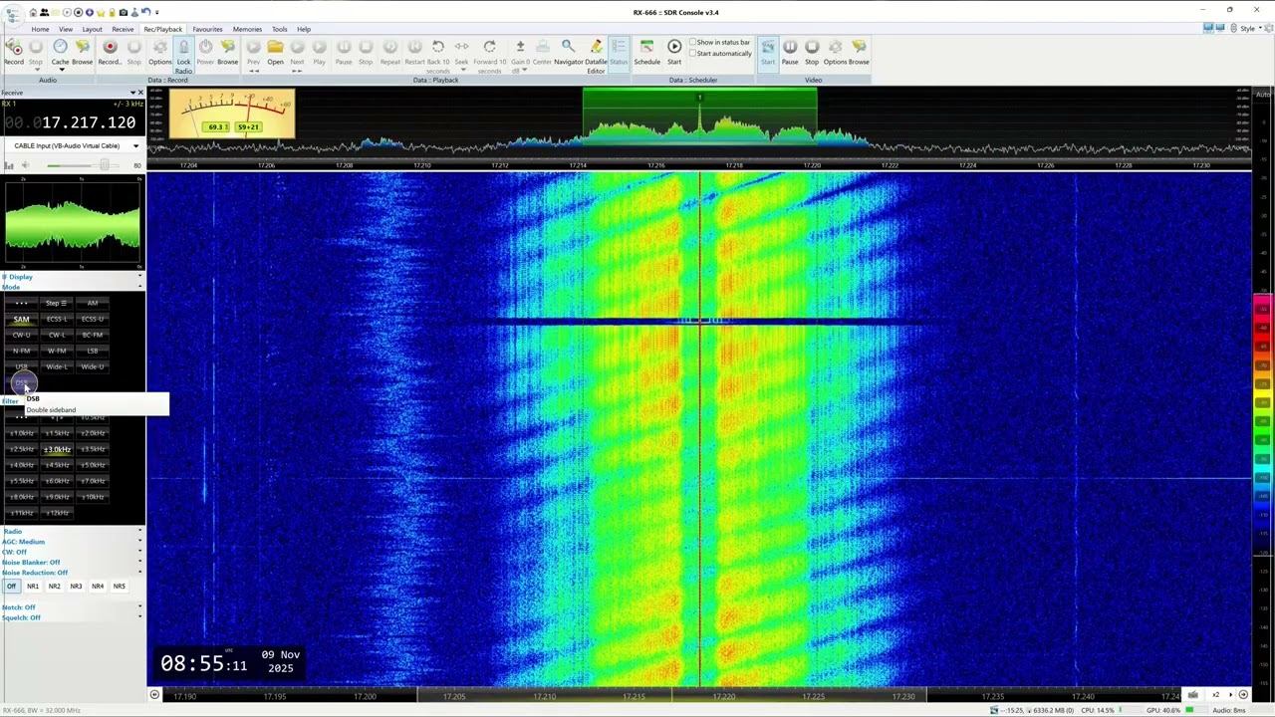Open the Home ribbon tab
1275x717 pixels.
point(40,29)
